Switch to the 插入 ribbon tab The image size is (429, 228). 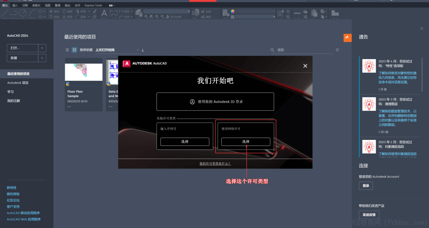coord(15,5)
